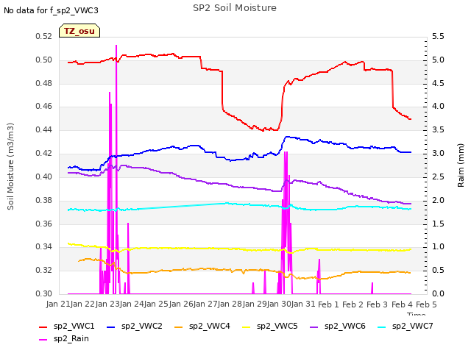Click the 0.50 left axis tick label
This screenshot has height=353, width=471.
coord(44,60)
